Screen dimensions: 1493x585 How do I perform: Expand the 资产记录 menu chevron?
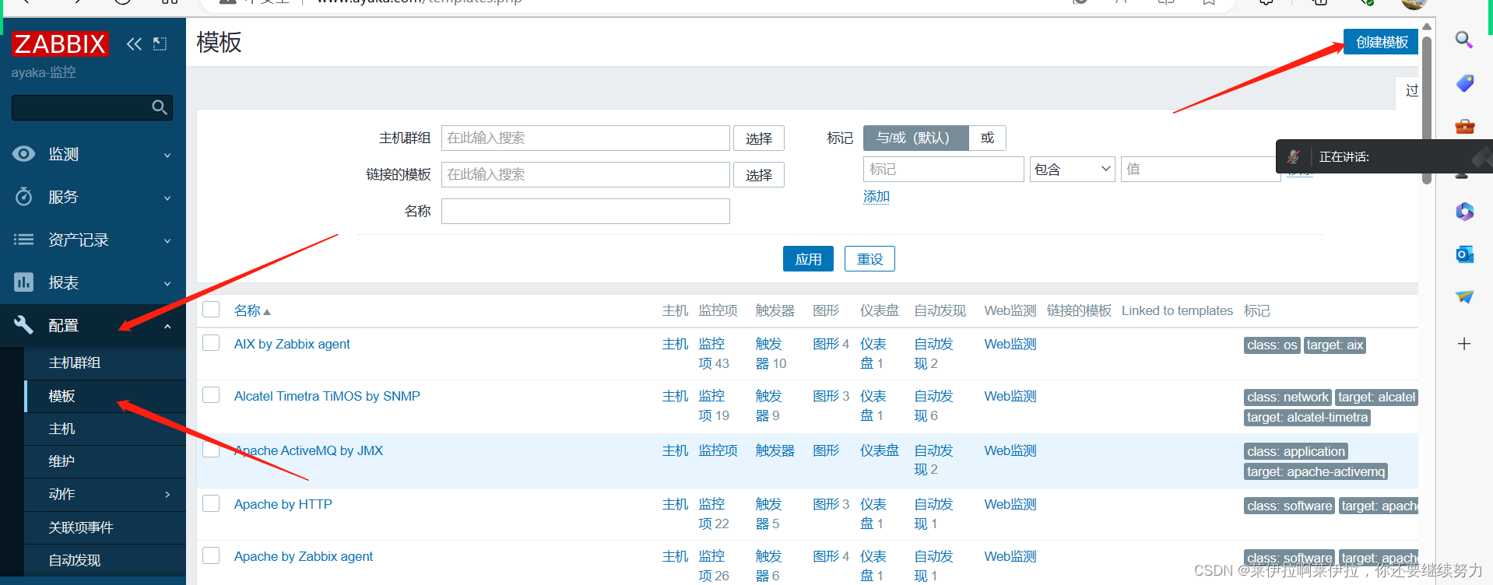click(x=167, y=240)
